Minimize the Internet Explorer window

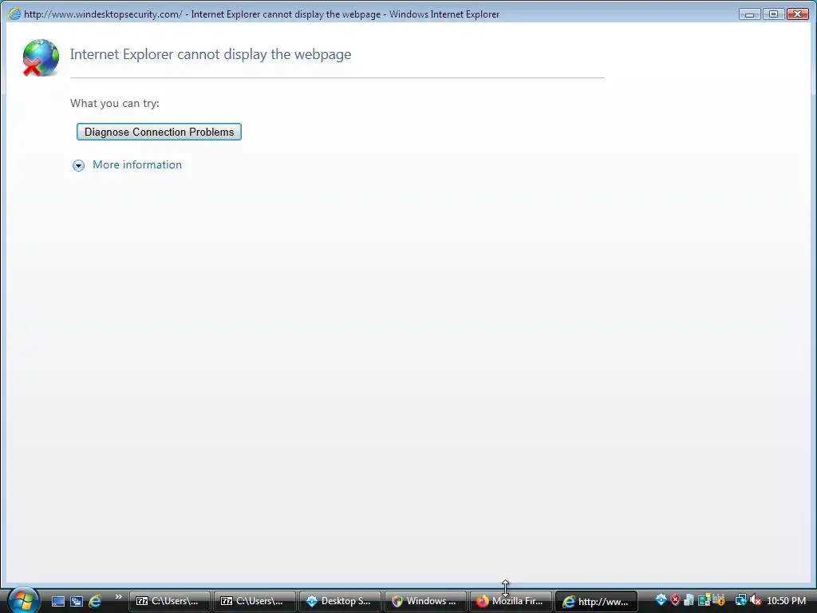coord(750,14)
